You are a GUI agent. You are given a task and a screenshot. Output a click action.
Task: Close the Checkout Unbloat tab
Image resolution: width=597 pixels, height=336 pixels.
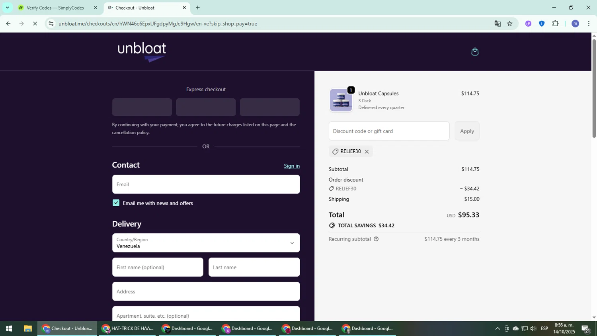click(x=184, y=8)
